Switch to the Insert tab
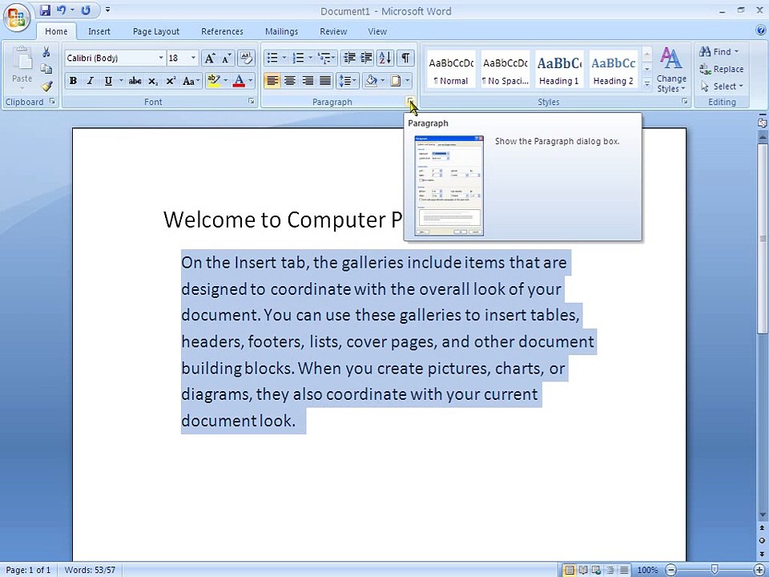769x577 pixels. point(99,31)
